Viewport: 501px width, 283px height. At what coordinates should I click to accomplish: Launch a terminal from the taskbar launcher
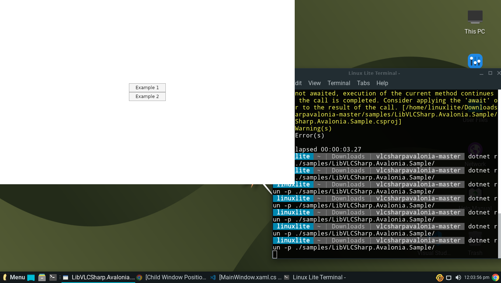[52, 277]
